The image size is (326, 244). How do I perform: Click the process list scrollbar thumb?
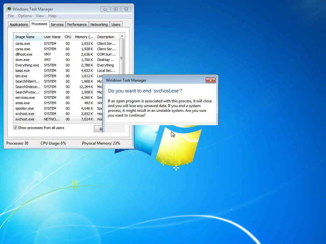(x=122, y=57)
